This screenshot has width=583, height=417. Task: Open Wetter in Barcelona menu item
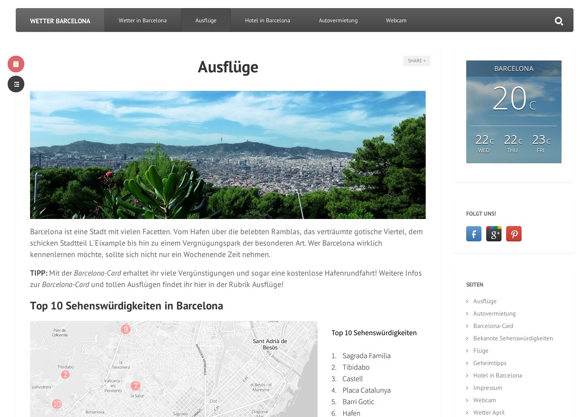pos(143,20)
